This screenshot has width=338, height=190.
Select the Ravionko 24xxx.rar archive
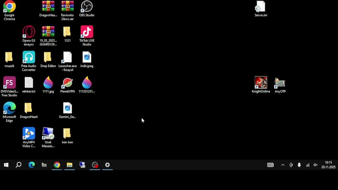[x=67, y=11]
